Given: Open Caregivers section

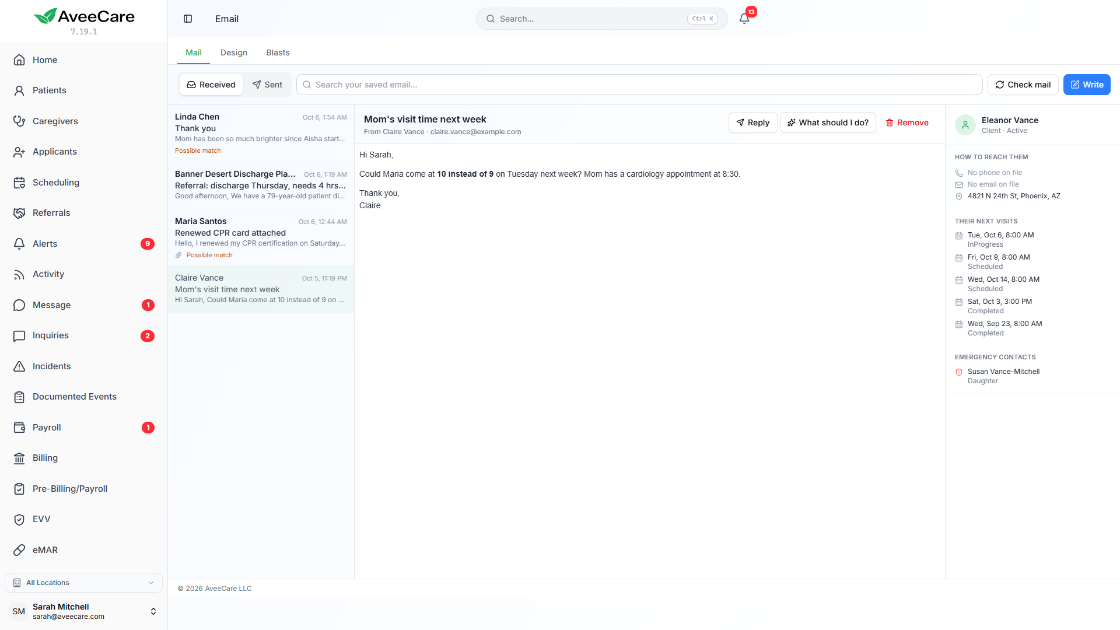Looking at the screenshot, I should coord(83,121).
